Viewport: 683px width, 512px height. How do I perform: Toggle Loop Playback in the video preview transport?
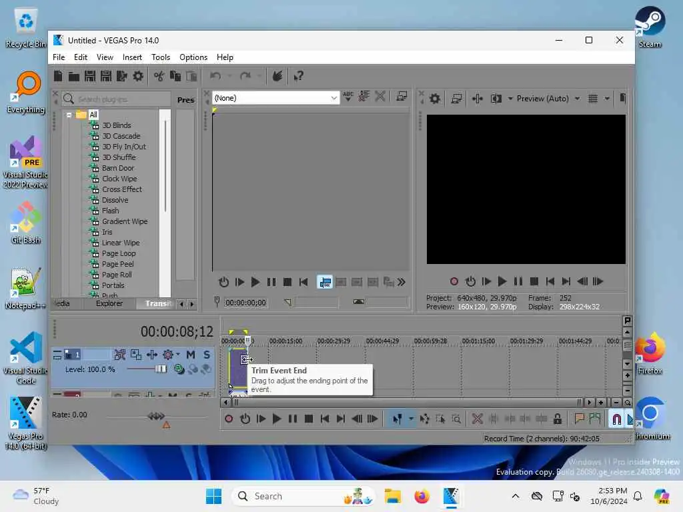coord(470,281)
